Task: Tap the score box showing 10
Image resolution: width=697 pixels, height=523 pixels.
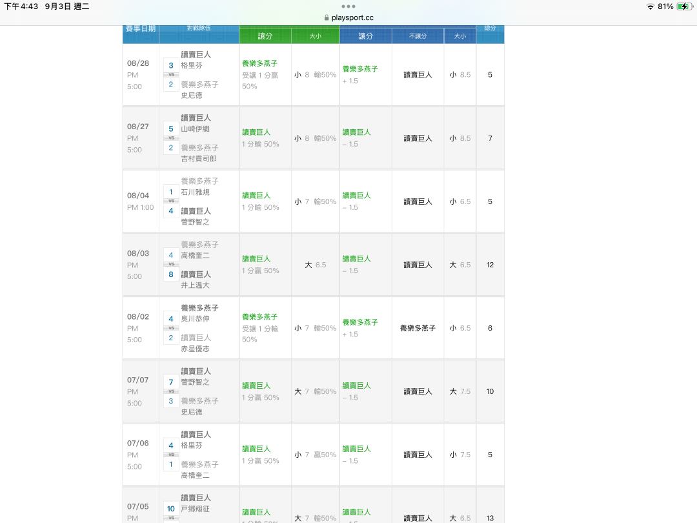Action: tap(171, 509)
